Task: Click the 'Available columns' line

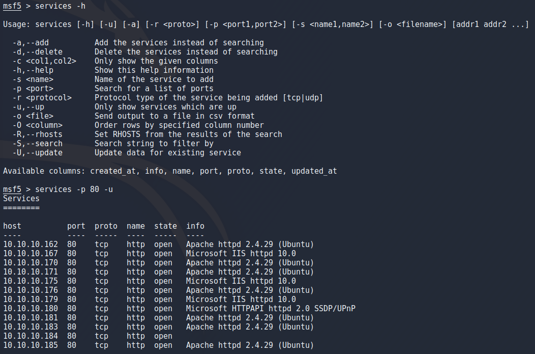Action: [170, 171]
